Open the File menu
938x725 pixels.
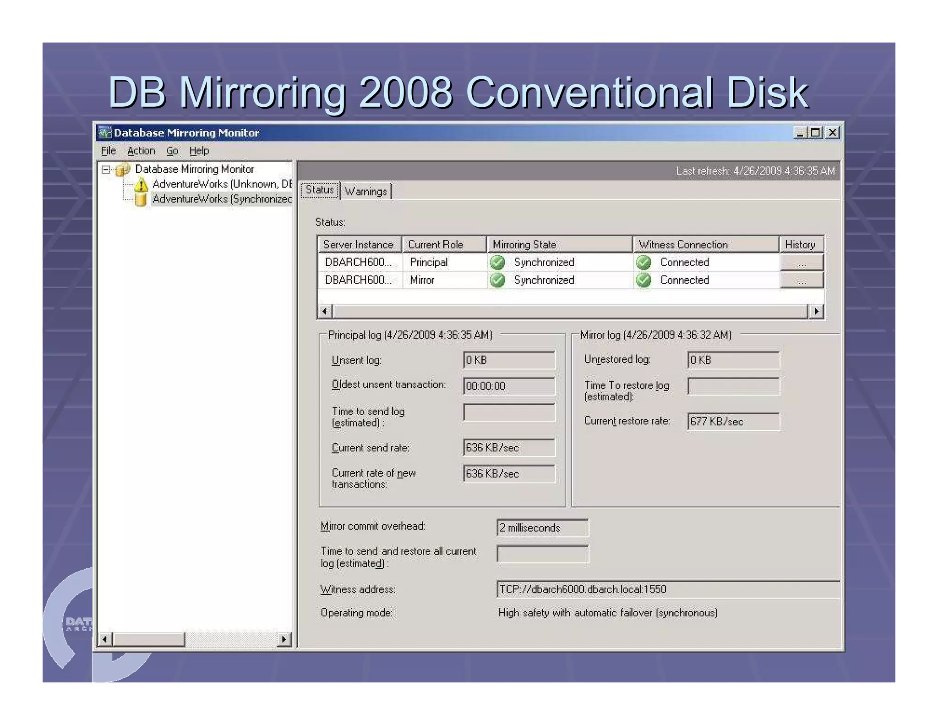pos(109,151)
